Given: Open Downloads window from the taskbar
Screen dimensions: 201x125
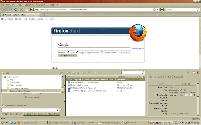Looking at the screenshot, I should (x=136, y=123).
